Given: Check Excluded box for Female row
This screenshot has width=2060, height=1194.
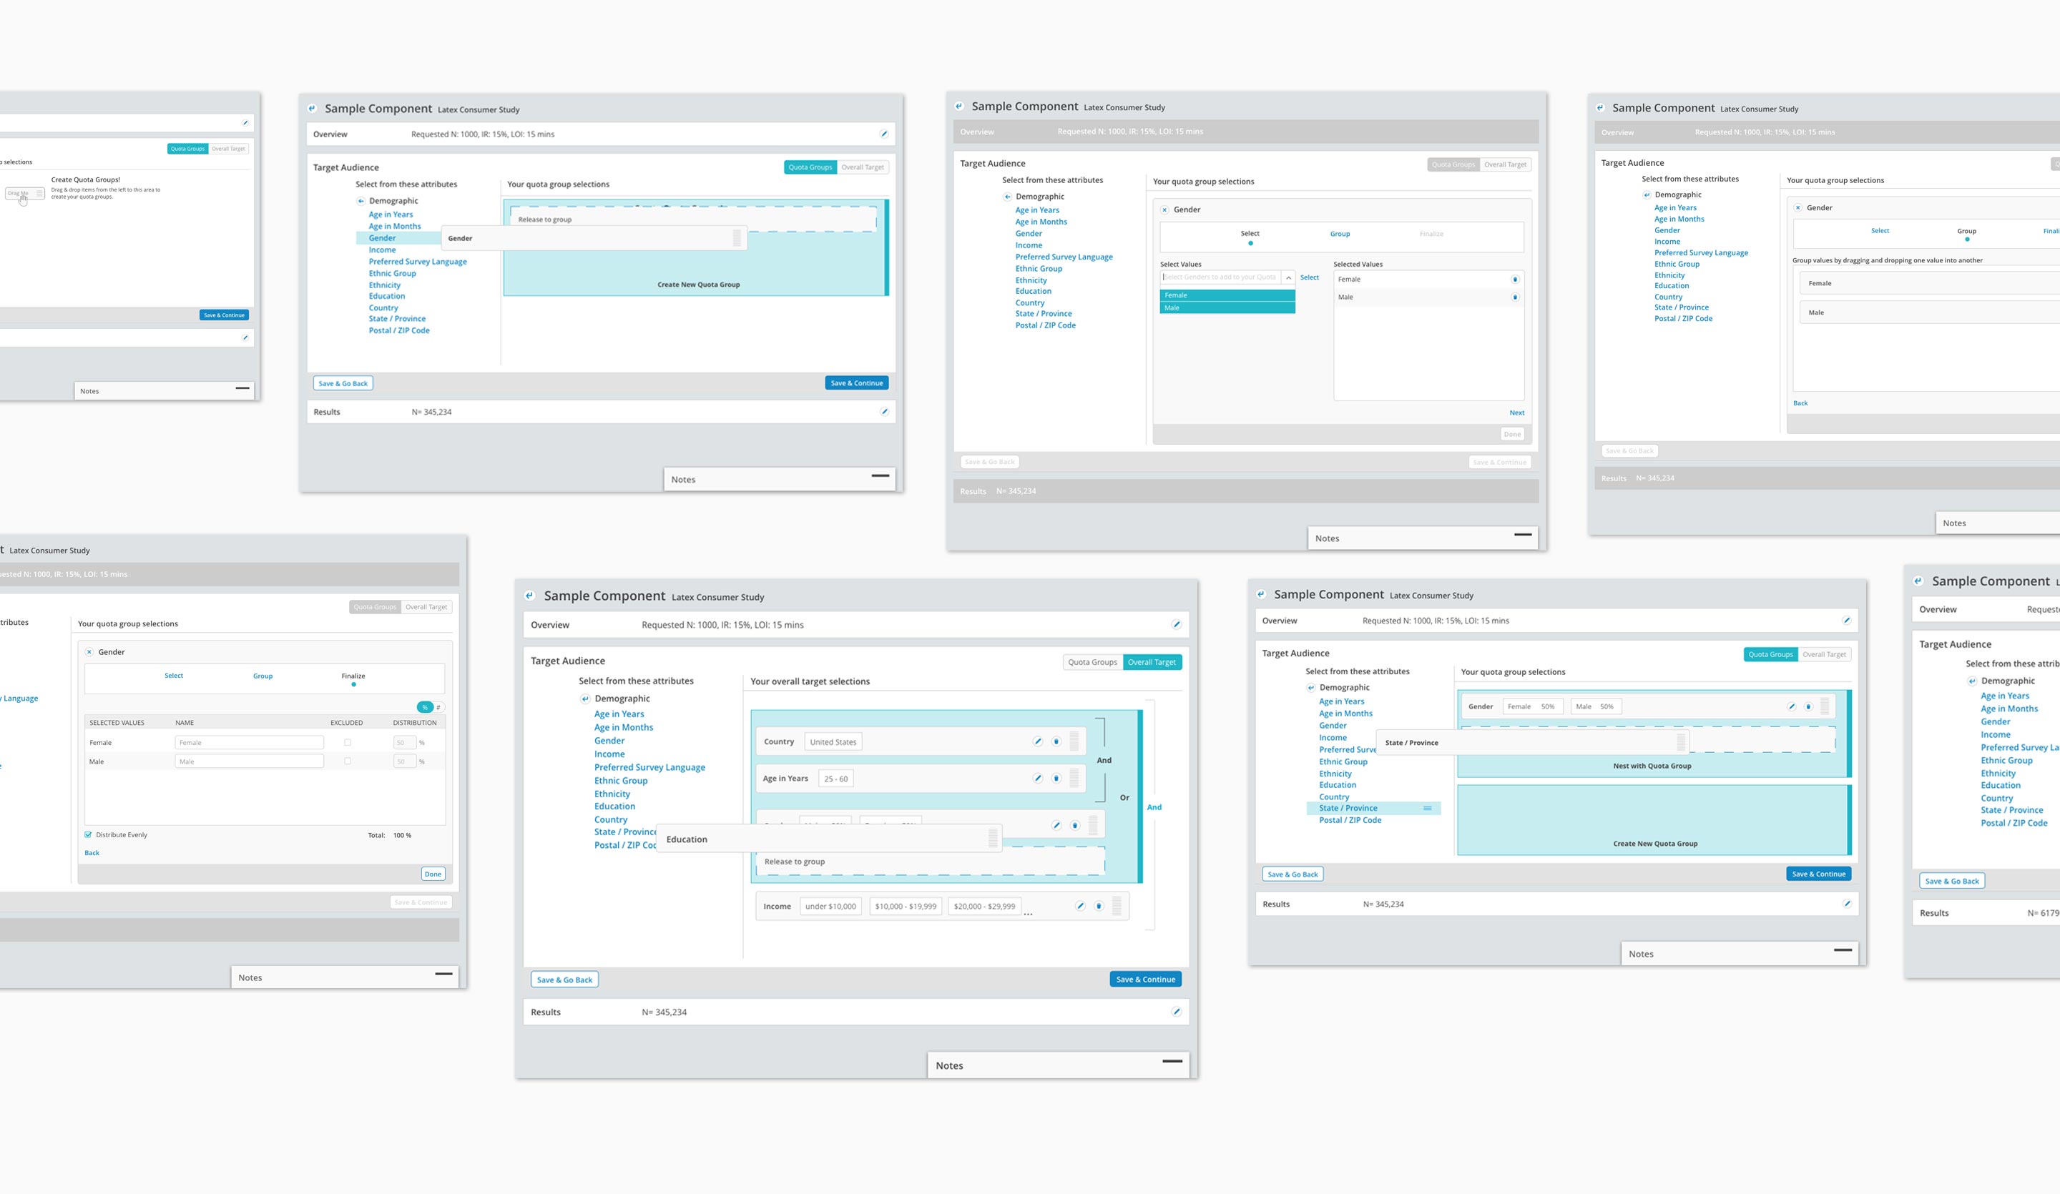Looking at the screenshot, I should click(348, 743).
